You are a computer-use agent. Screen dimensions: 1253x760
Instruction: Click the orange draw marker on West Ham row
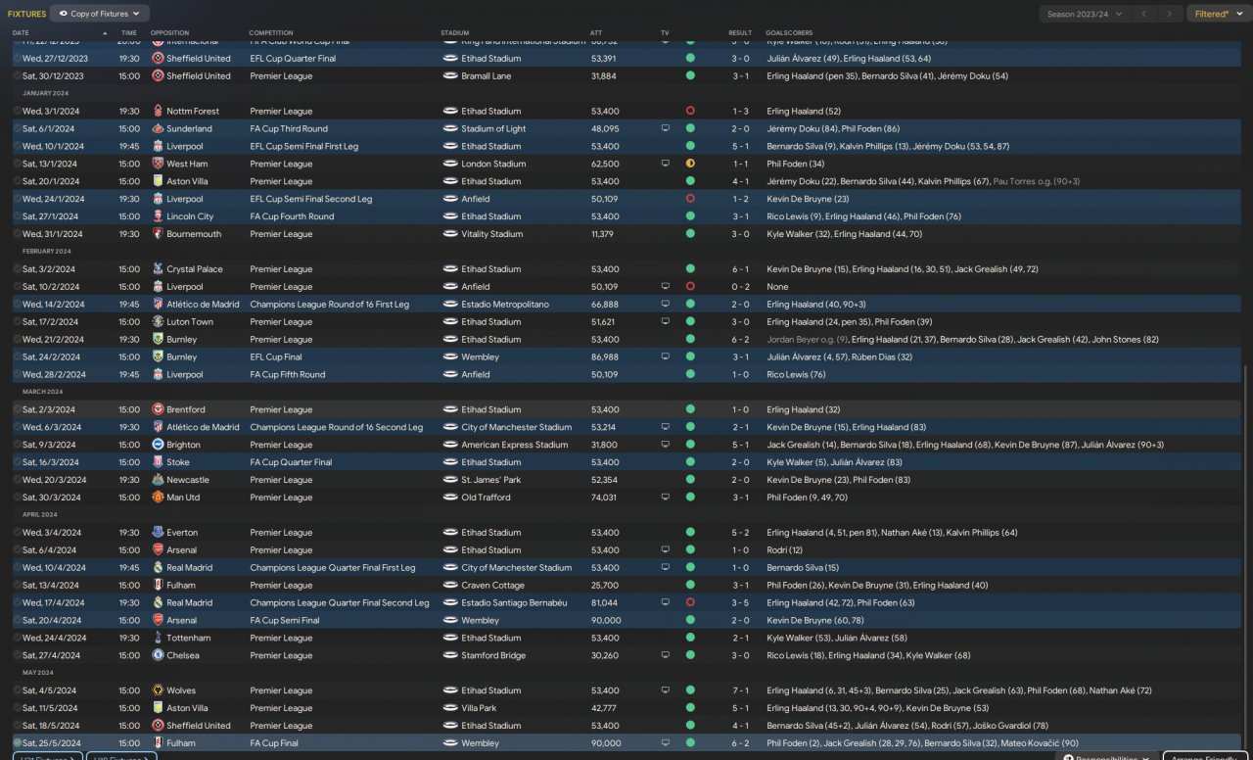click(690, 164)
